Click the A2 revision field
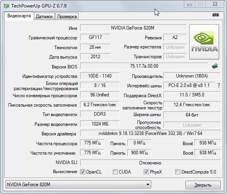 tap(175, 37)
